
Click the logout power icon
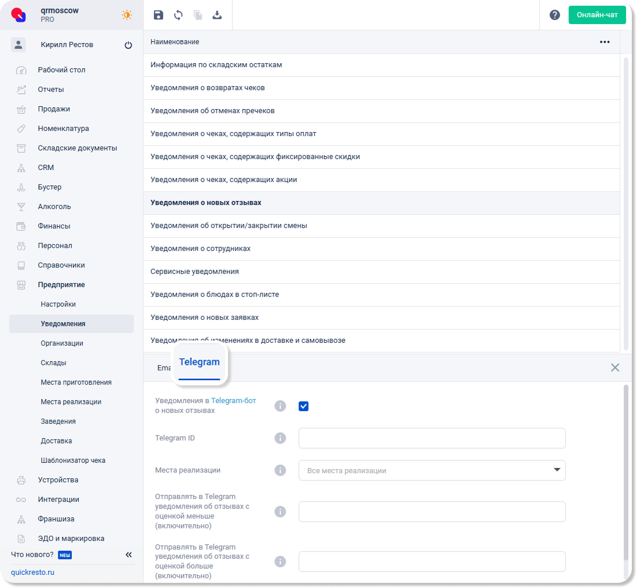click(128, 45)
